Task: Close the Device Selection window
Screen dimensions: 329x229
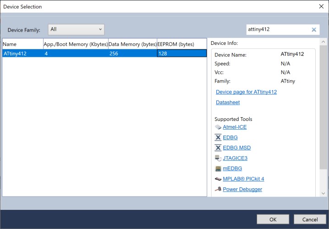Action: coord(321,6)
